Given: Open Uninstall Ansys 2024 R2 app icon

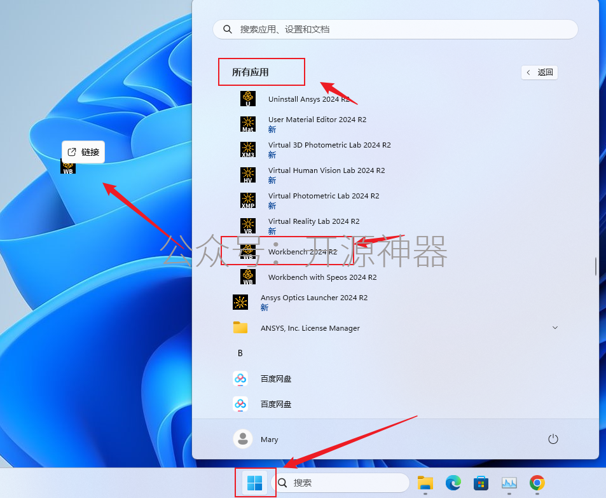Looking at the screenshot, I should tap(248, 99).
